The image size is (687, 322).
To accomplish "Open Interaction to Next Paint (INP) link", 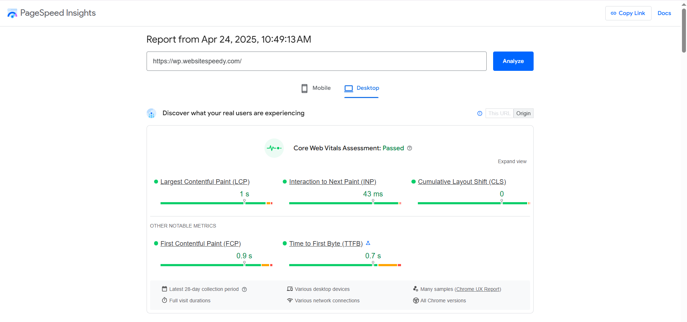I will pyautogui.click(x=333, y=182).
